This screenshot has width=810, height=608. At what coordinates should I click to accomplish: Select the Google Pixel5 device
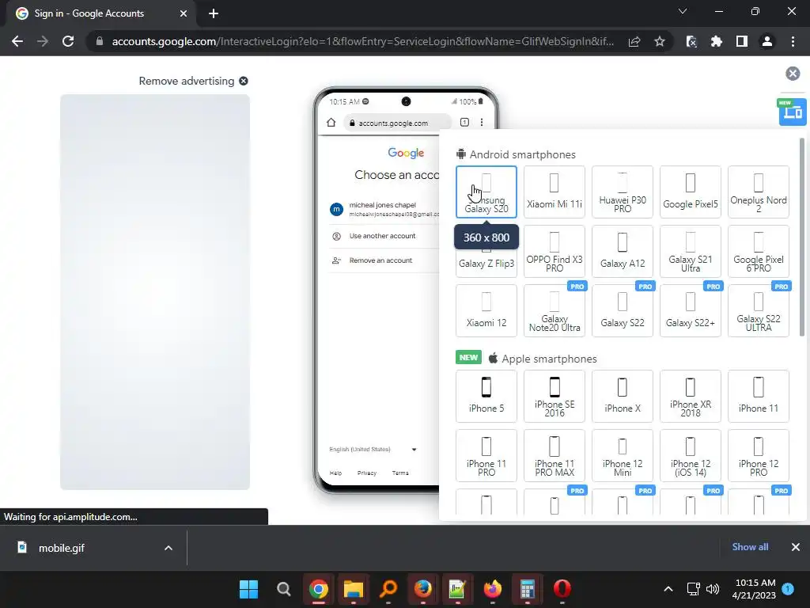point(690,192)
